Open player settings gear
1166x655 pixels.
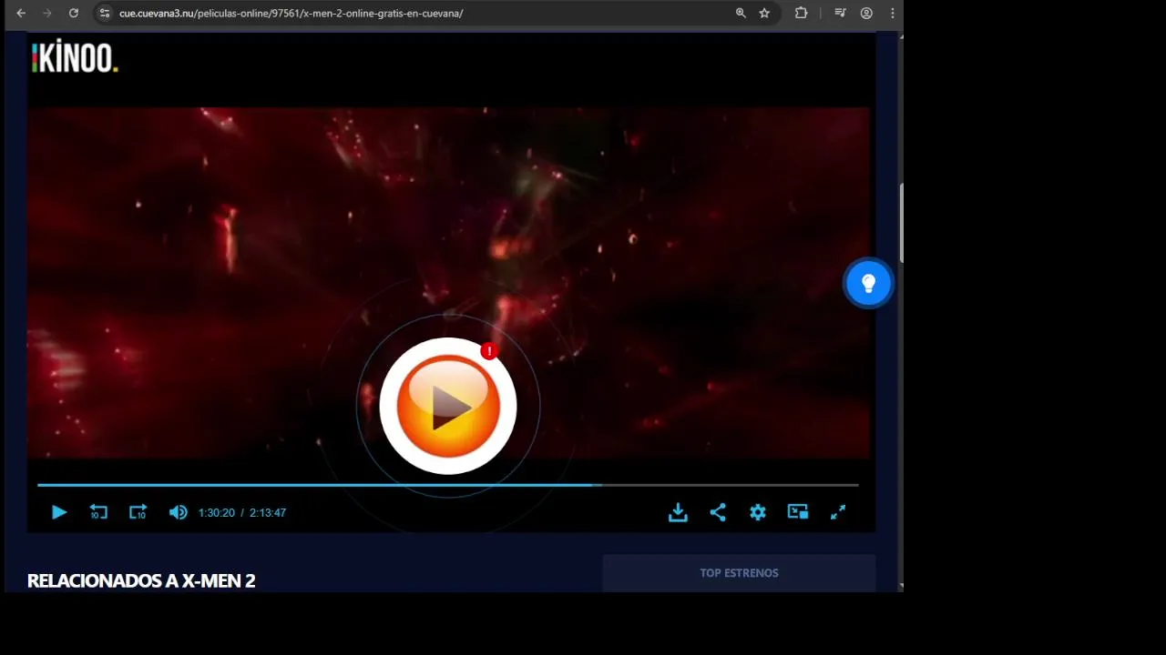pyautogui.click(x=758, y=513)
